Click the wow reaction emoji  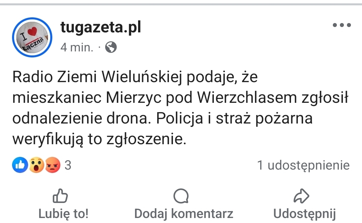[36, 165]
